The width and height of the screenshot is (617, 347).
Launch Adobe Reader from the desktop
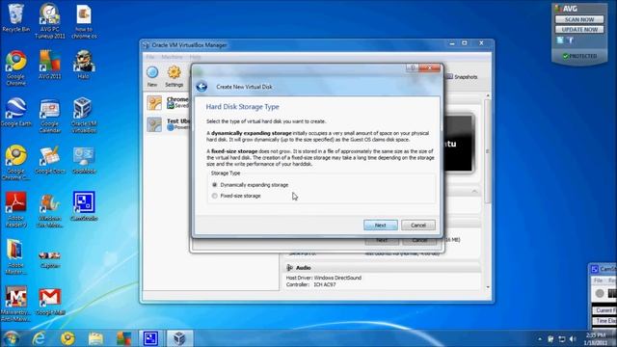pyautogui.click(x=15, y=209)
